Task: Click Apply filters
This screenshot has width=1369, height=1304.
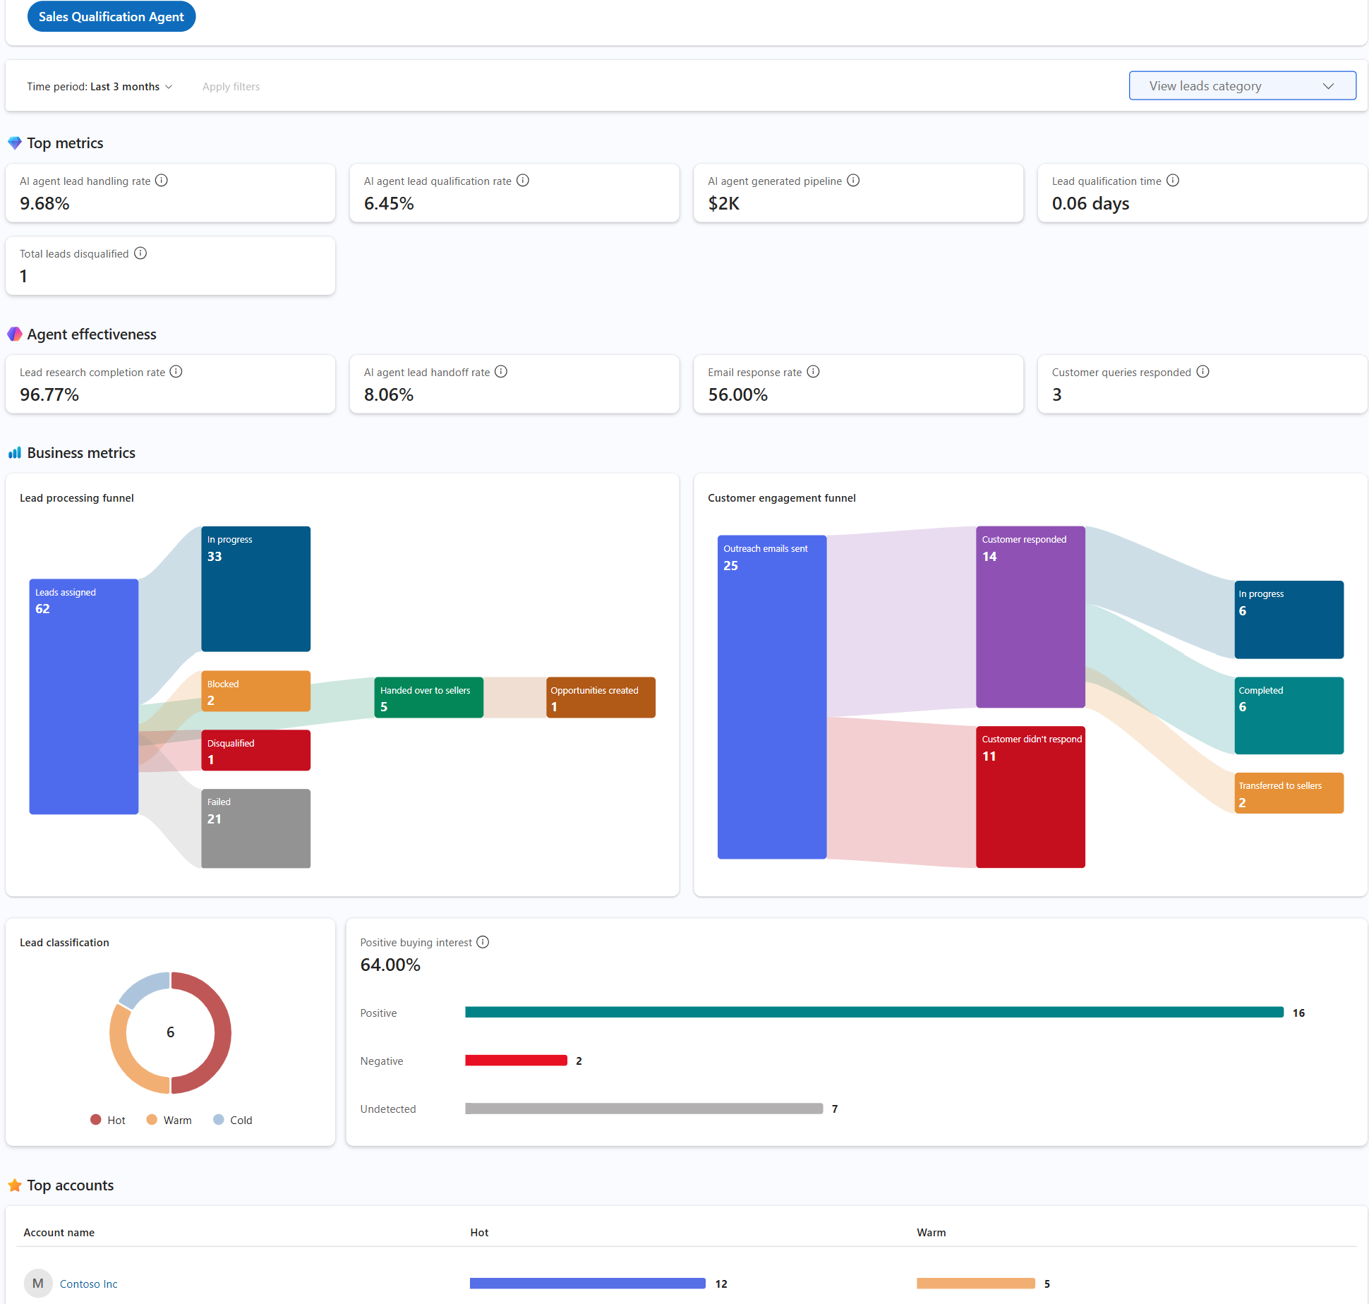Action: (231, 86)
